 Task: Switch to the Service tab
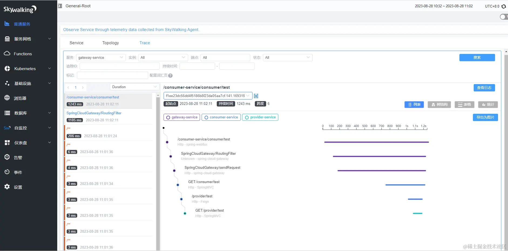pos(76,43)
